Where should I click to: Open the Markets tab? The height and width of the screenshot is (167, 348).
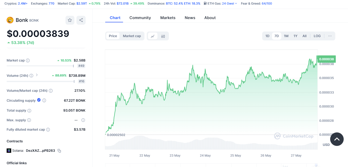pos(168,18)
